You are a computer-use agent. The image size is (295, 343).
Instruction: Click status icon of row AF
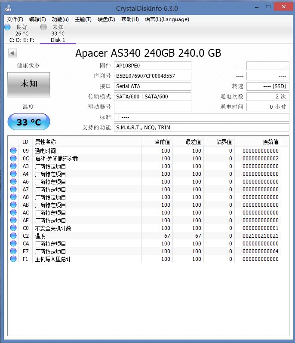pyautogui.click(x=13, y=220)
